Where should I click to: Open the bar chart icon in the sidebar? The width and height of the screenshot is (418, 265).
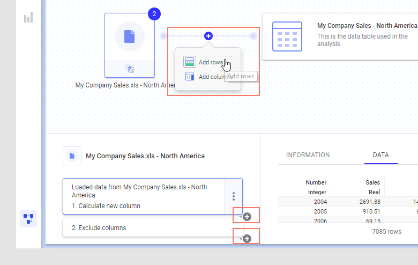click(x=28, y=17)
